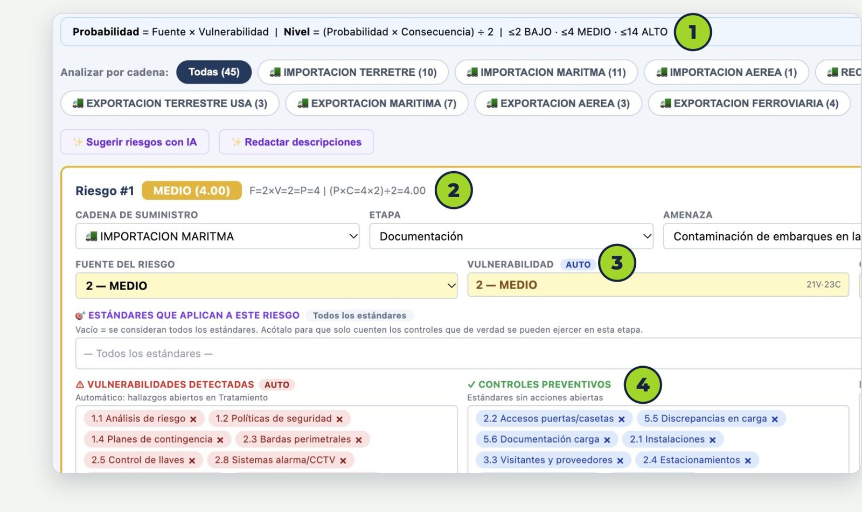Filter by EXPORTACION MARITIMA (7)
The image size is (862, 512).
pos(377,103)
